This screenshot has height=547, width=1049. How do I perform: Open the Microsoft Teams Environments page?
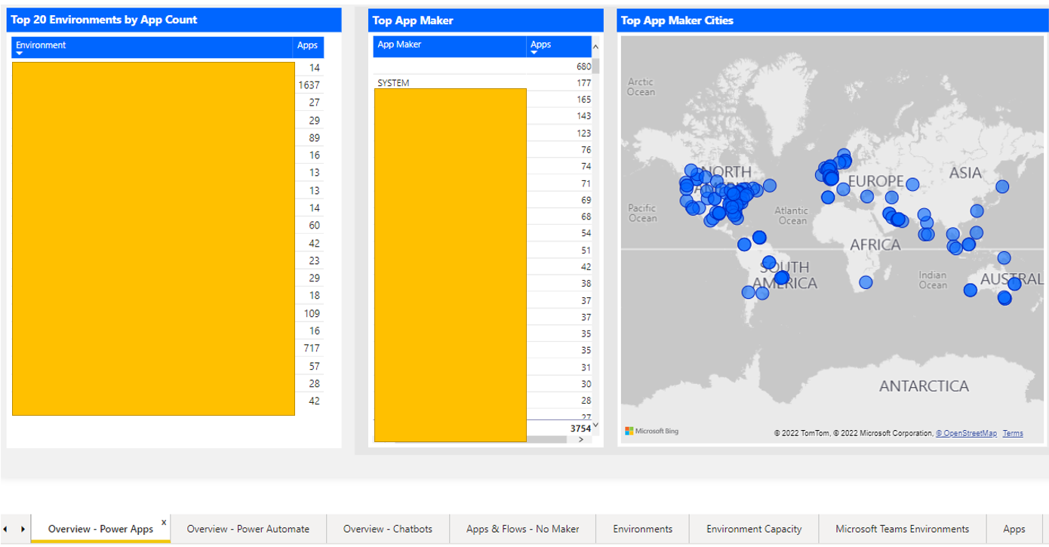pos(901,529)
